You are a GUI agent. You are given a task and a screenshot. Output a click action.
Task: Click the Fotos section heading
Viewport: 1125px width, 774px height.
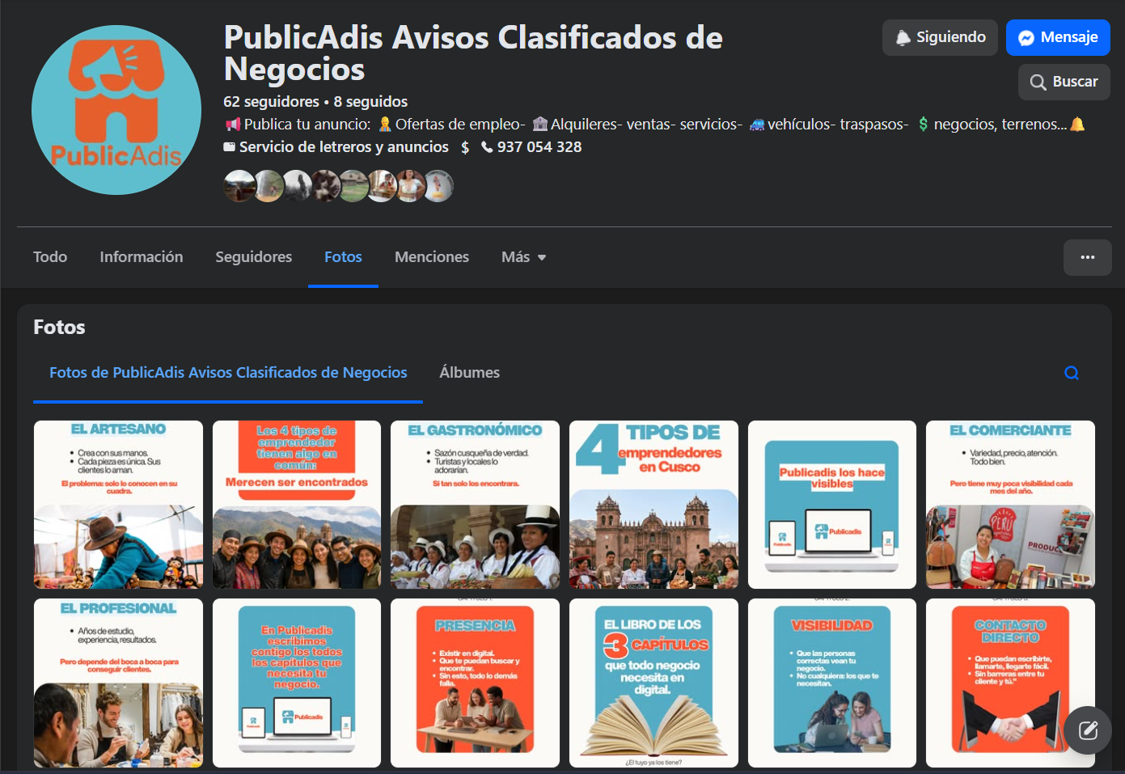59,328
